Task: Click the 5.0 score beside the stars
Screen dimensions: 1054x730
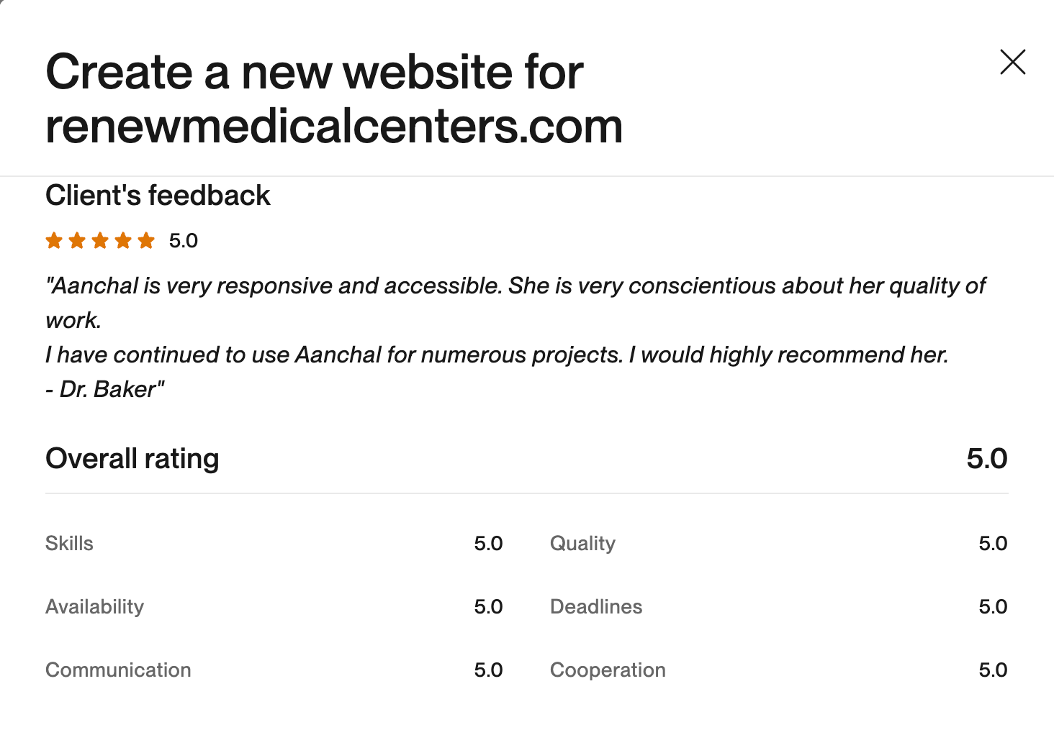Action: [183, 241]
